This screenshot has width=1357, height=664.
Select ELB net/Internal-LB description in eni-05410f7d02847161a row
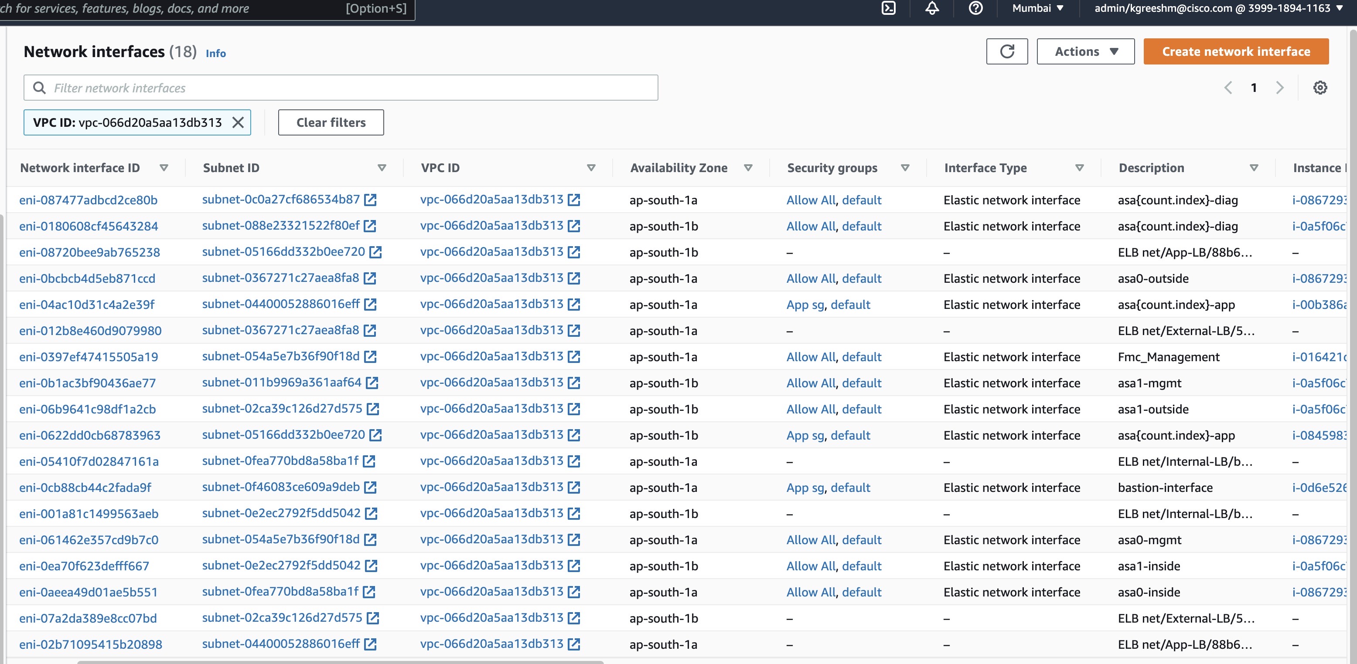(1185, 461)
